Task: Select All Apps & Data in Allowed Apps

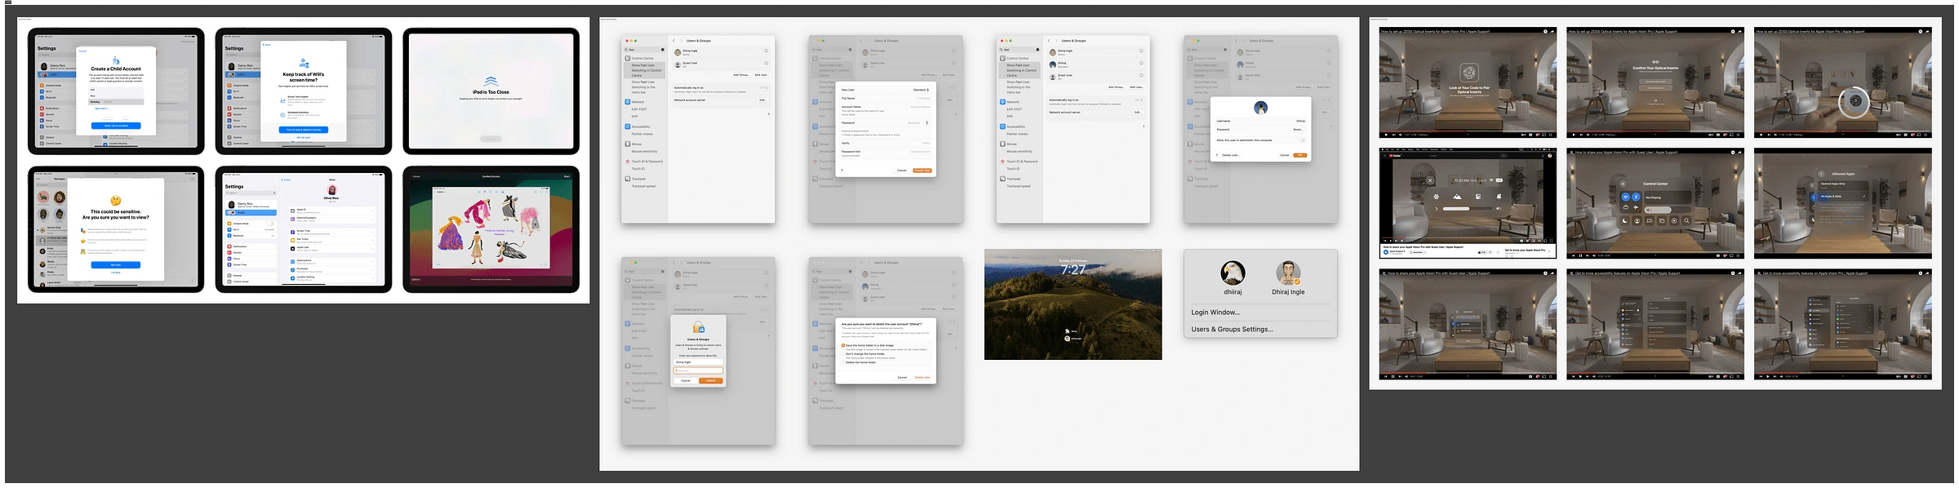Action: coord(1843,197)
